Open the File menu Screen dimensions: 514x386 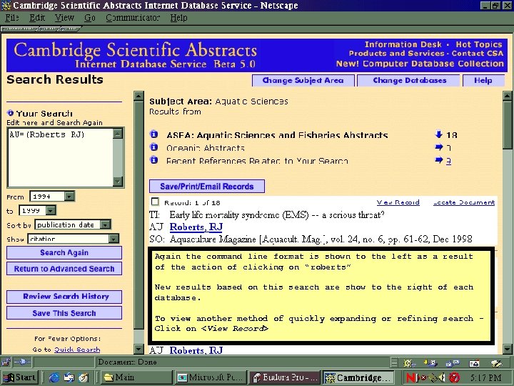[12, 17]
